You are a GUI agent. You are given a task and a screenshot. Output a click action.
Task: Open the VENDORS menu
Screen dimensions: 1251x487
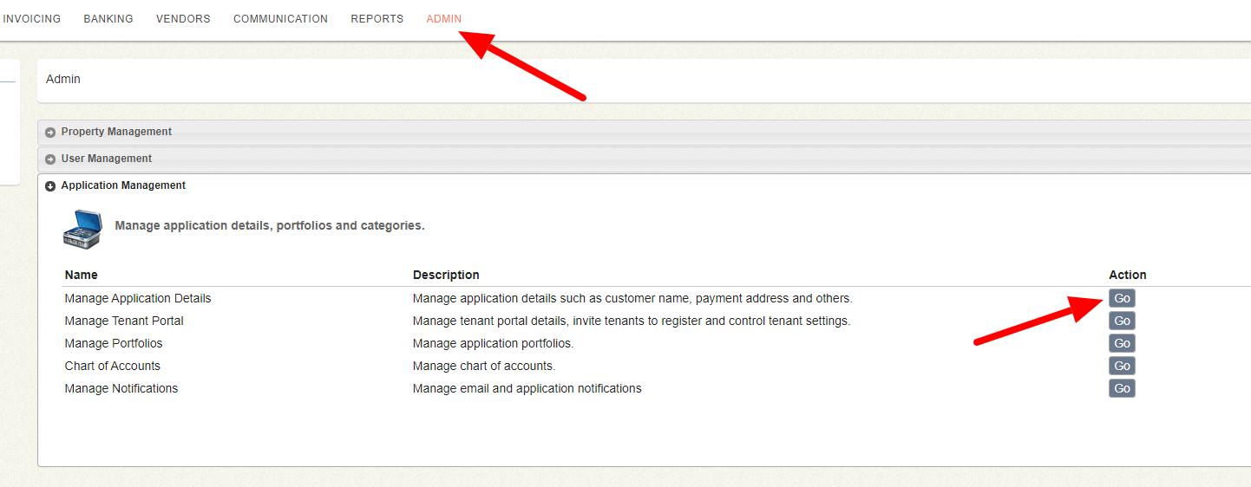pos(183,19)
